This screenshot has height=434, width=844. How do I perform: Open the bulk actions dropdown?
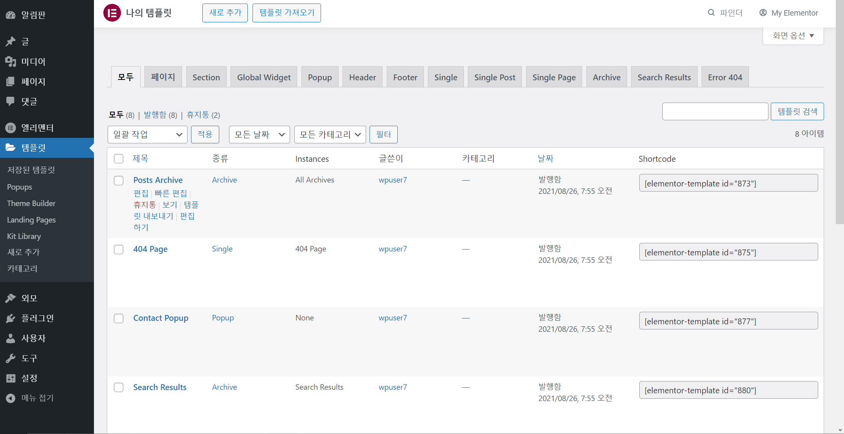147,135
